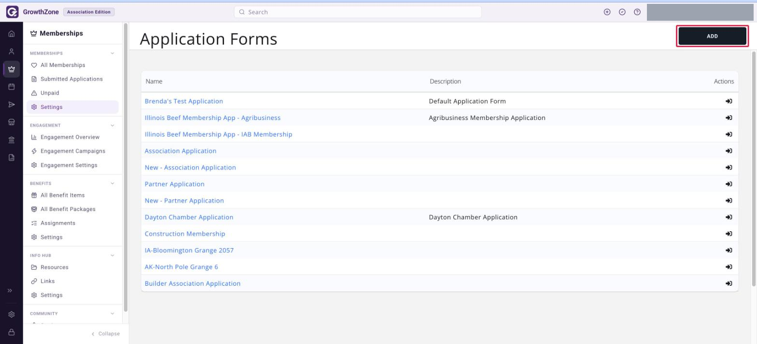
Task: Click the lock icon at rail bottom
Action: [12, 332]
